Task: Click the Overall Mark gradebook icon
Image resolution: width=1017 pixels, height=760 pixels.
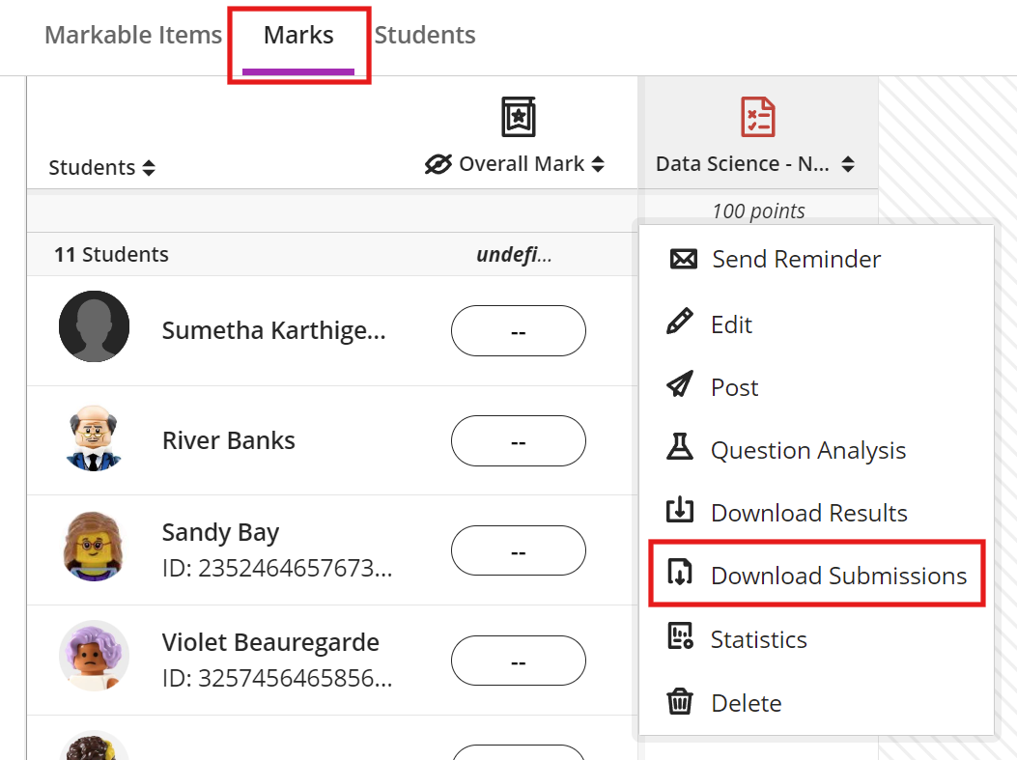Action: (x=519, y=117)
